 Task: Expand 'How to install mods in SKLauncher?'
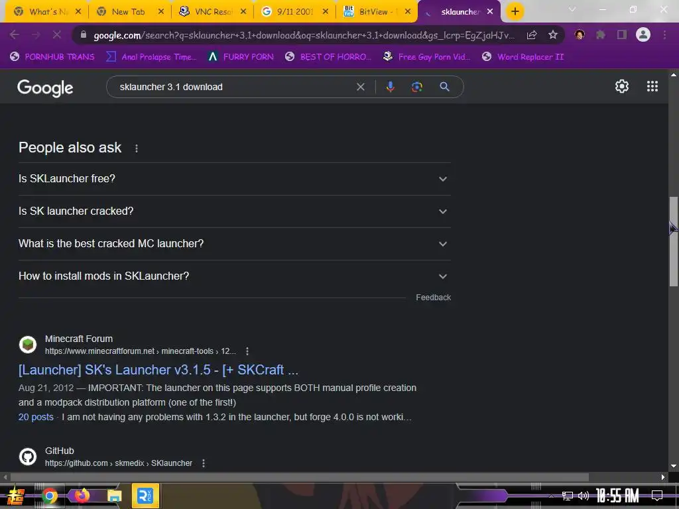coord(234,276)
